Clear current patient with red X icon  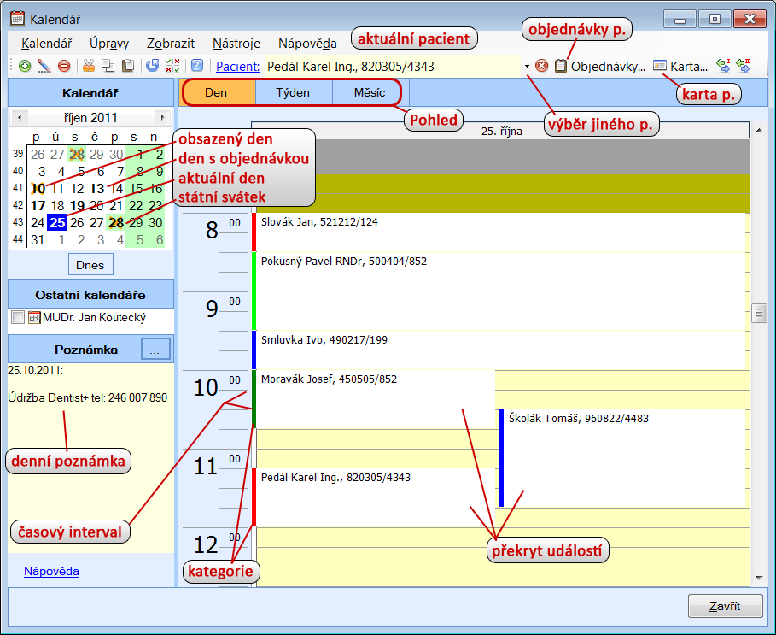tap(541, 66)
